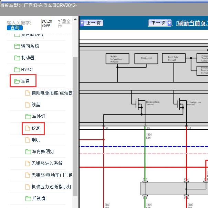Viewport: 208px width, 208px height.
Task: Expand the 车内照明灯 folder
Action: pos(43,151)
